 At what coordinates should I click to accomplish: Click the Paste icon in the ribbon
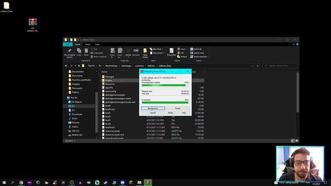pyautogui.click(x=86, y=52)
